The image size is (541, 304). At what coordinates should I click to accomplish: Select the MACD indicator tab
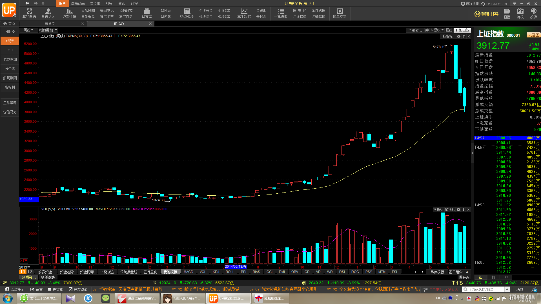tap(188, 272)
